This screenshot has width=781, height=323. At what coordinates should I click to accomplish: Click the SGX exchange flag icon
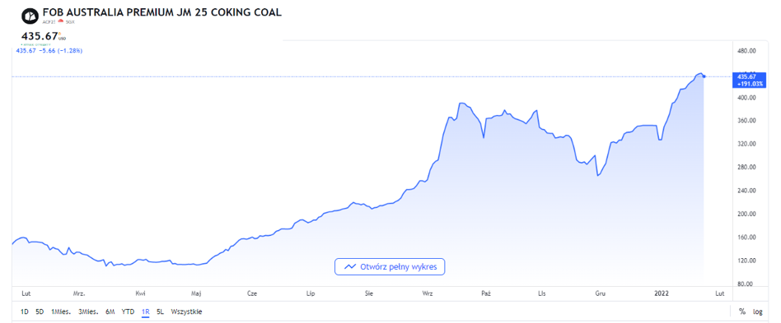(61, 21)
